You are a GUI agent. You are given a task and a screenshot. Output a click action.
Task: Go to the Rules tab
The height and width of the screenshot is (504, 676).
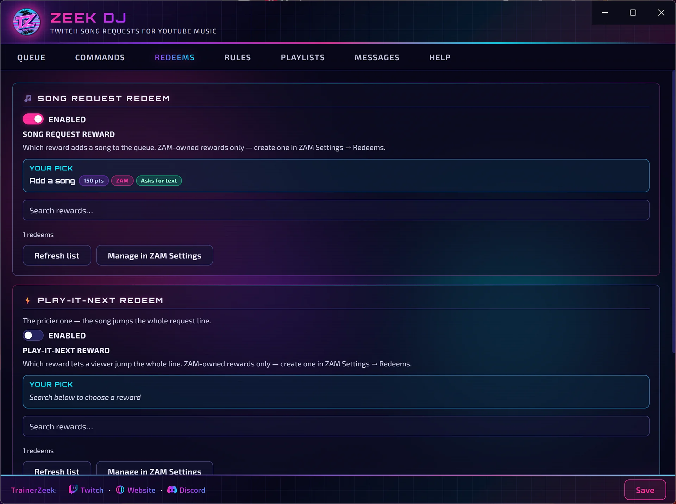tap(238, 57)
